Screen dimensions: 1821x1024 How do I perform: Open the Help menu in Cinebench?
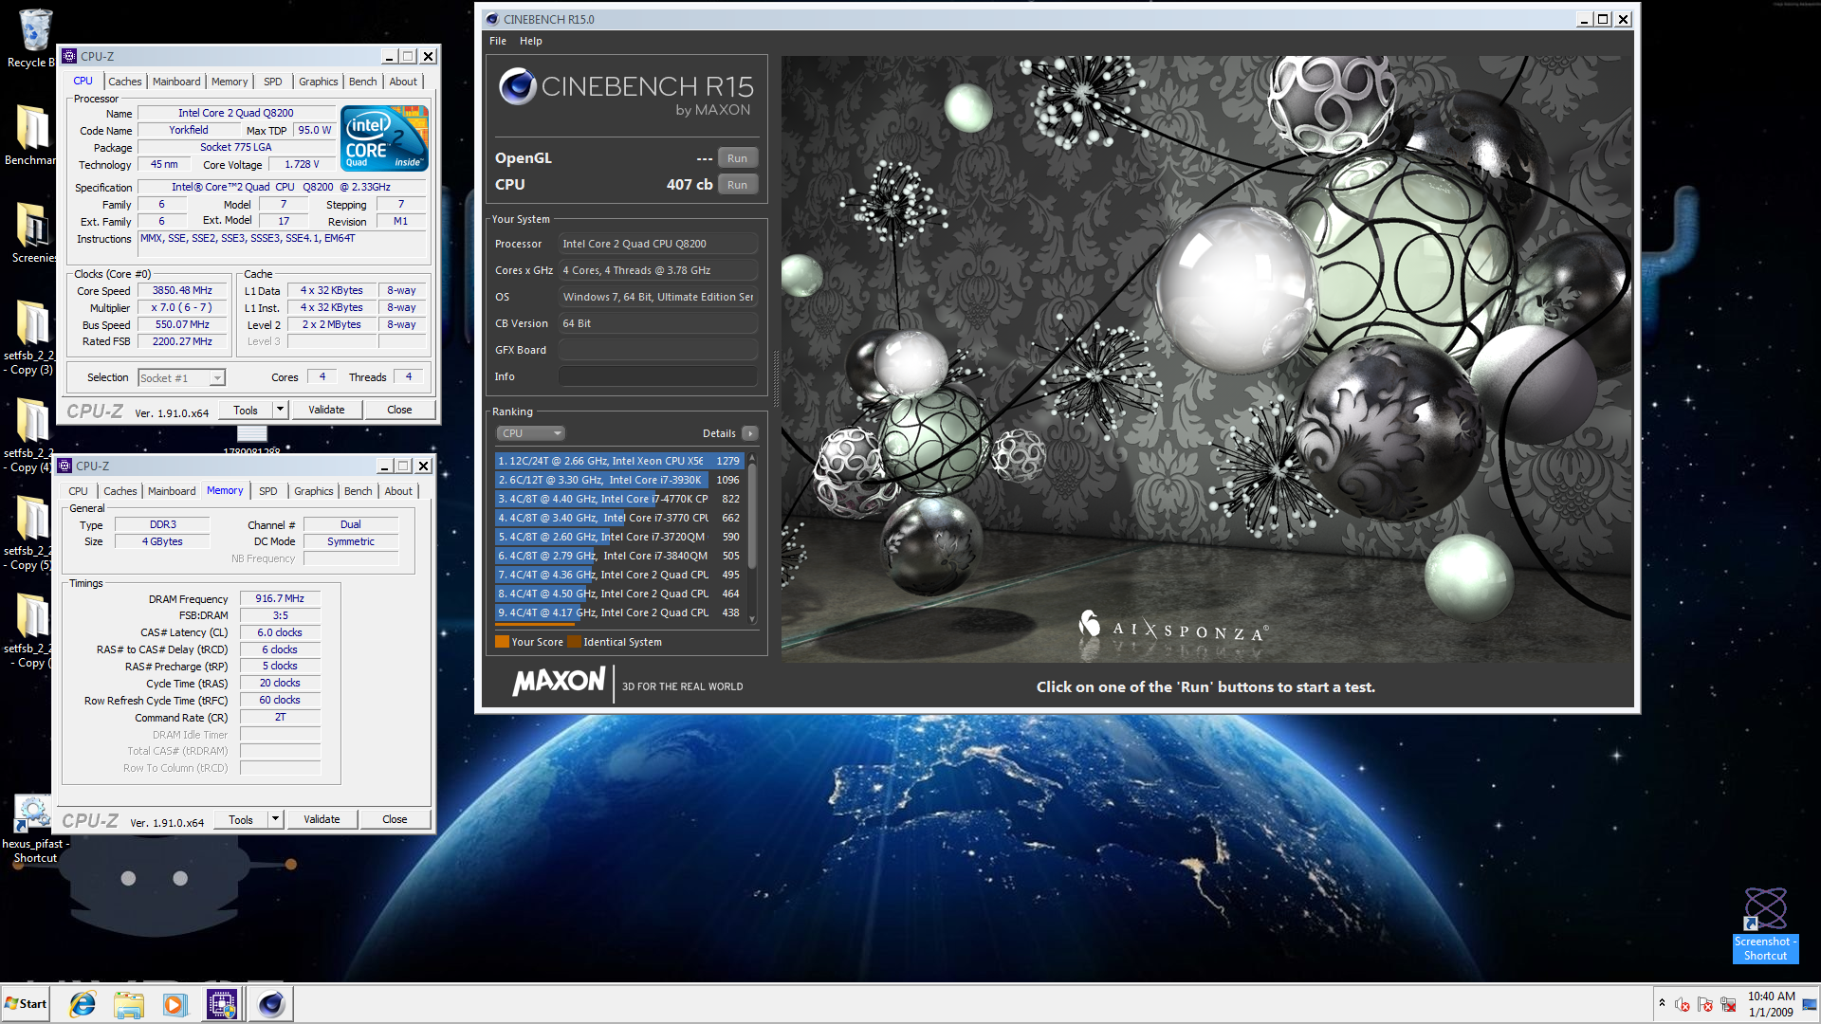click(x=531, y=41)
